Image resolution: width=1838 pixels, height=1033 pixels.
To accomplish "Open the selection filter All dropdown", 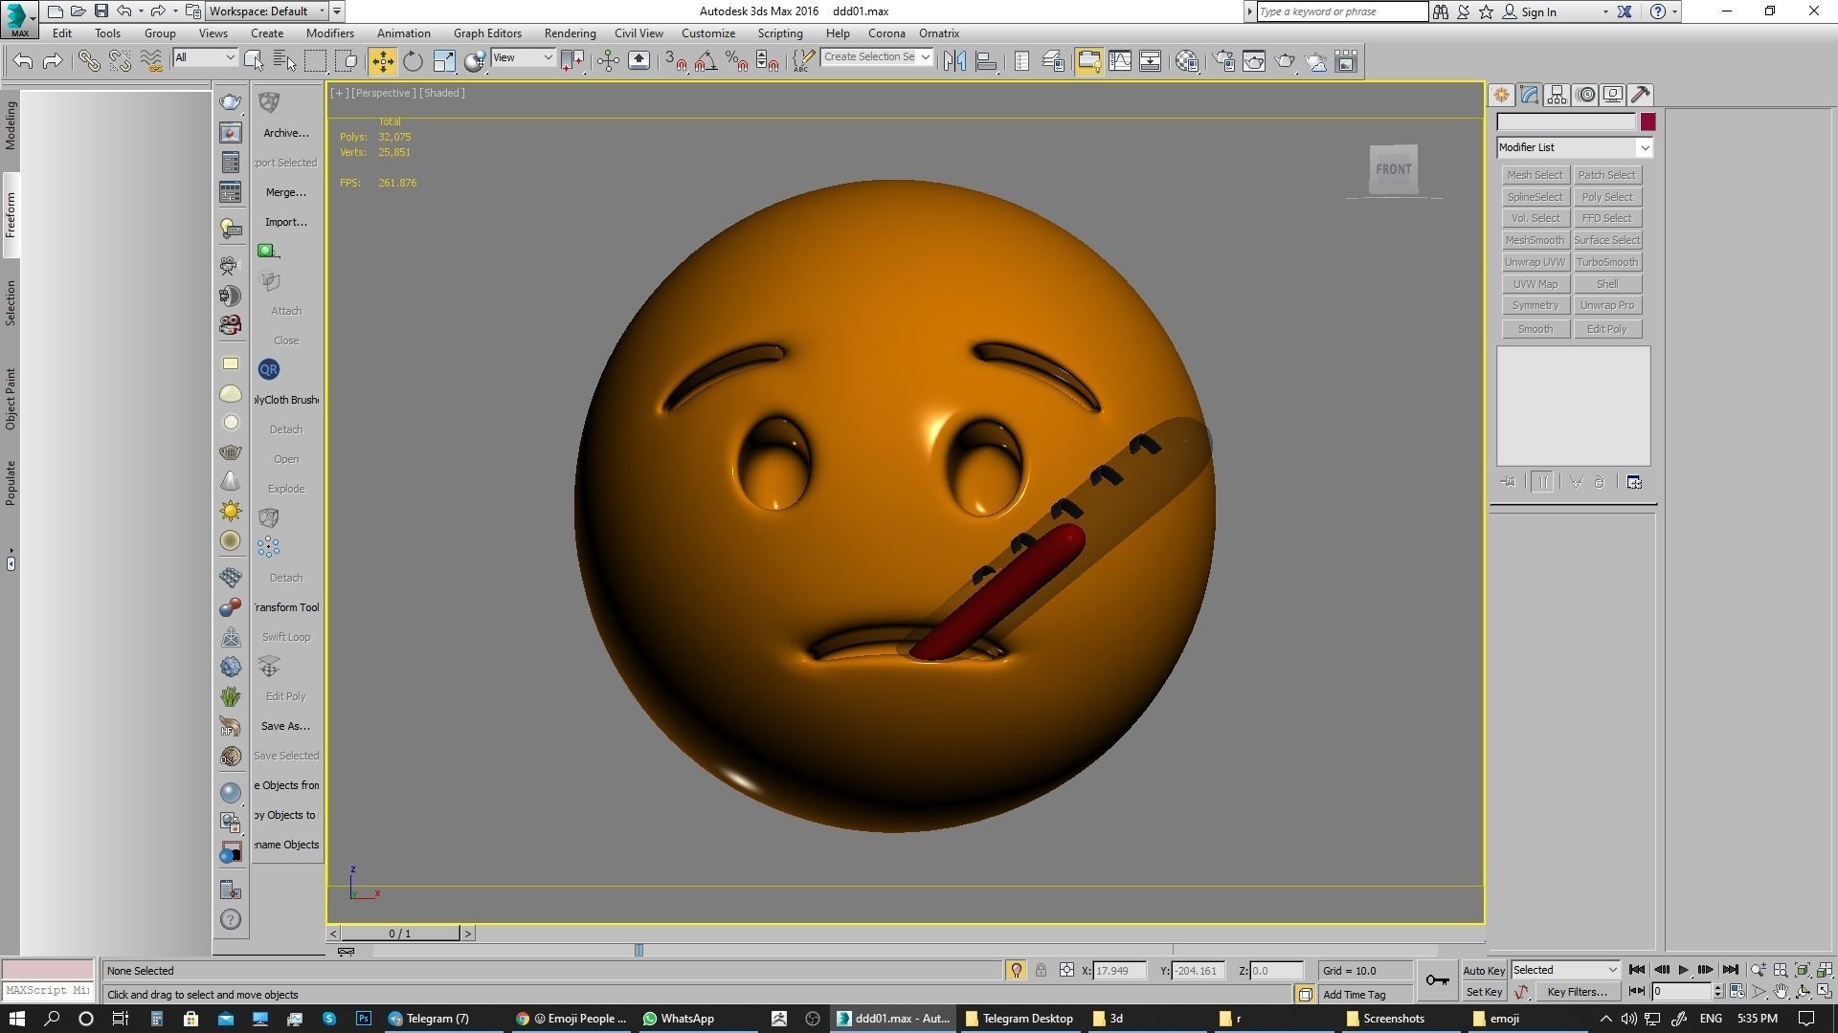I will (205, 57).
